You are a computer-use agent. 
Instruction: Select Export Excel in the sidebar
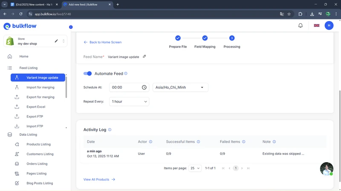coord(35,107)
